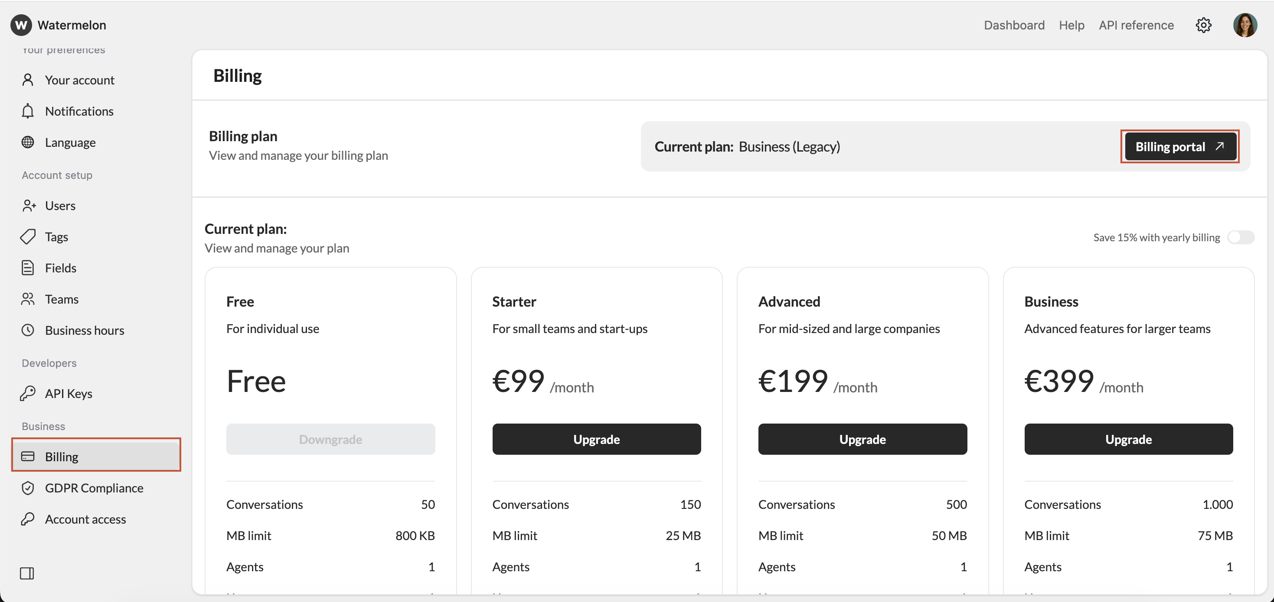Select the Business hours clock icon

click(x=28, y=330)
